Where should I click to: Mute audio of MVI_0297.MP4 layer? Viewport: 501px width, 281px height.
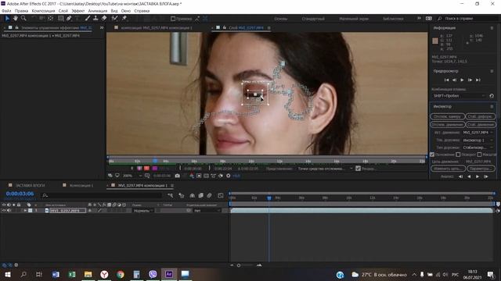[x=9, y=211]
